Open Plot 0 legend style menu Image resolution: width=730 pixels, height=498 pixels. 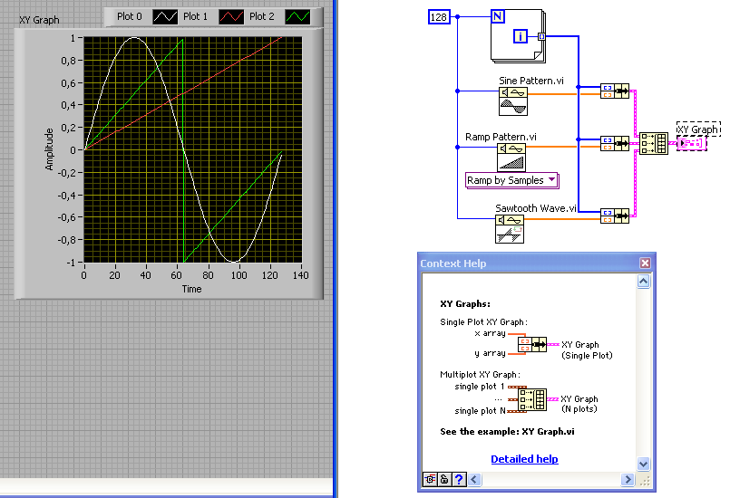pyautogui.click(x=164, y=16)
